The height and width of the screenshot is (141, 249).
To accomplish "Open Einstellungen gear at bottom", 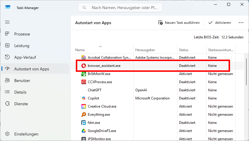I will [7, 134].
